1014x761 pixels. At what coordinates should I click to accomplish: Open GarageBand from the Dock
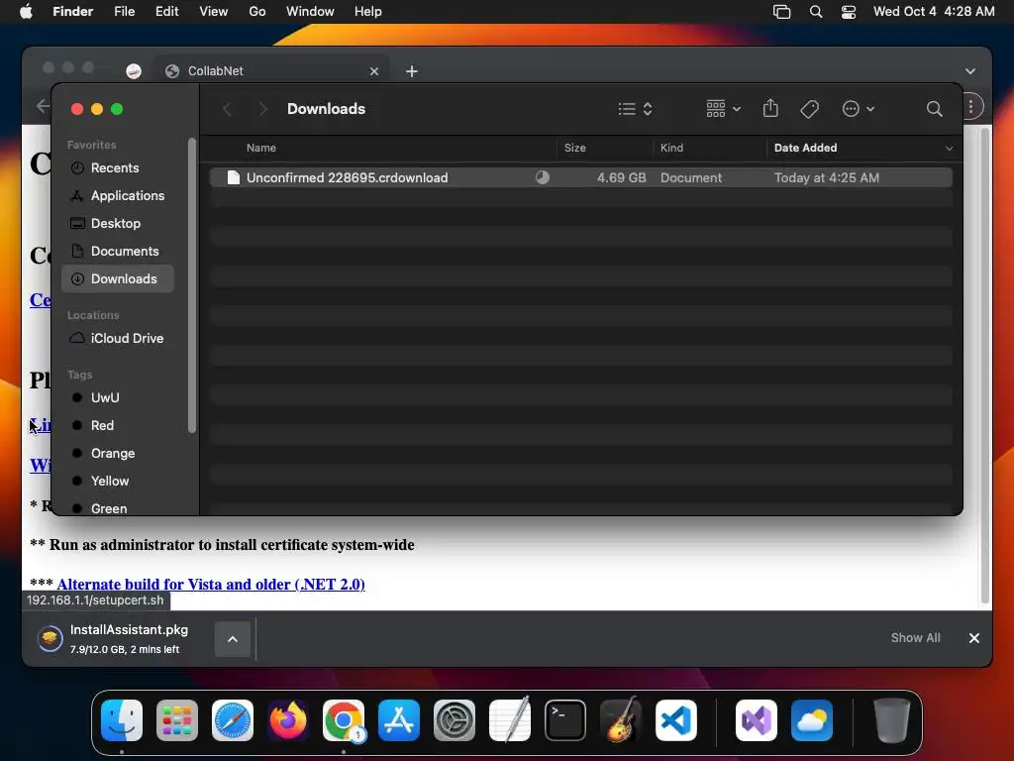point(621,720)
